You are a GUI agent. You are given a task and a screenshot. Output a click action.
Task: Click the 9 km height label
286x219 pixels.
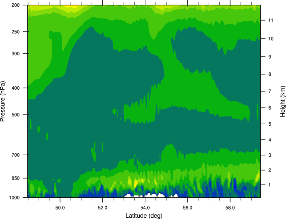(x=270, y=57)
